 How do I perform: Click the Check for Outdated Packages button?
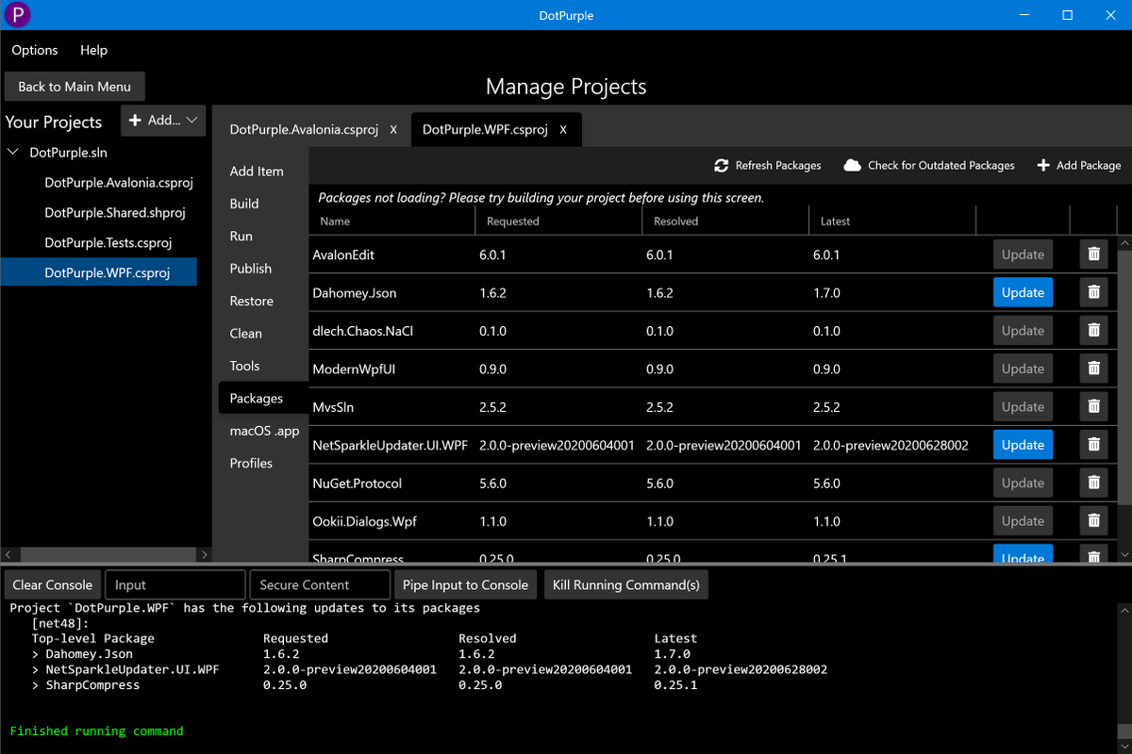point(929,165)
